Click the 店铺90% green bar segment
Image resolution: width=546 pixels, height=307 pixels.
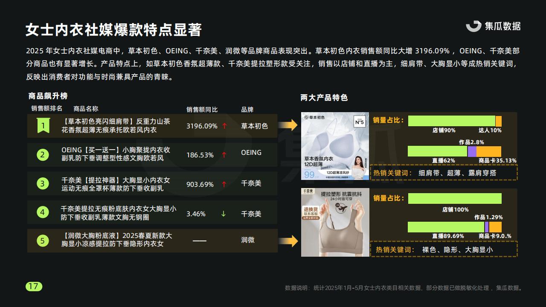point(452,121)
